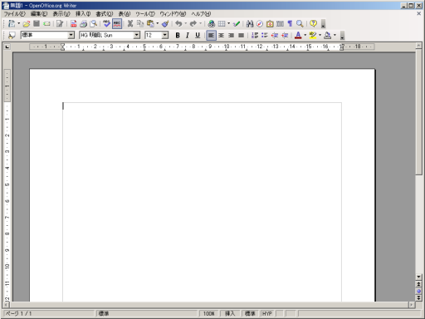Apply the font color A swatch

[x=298, y=35]
